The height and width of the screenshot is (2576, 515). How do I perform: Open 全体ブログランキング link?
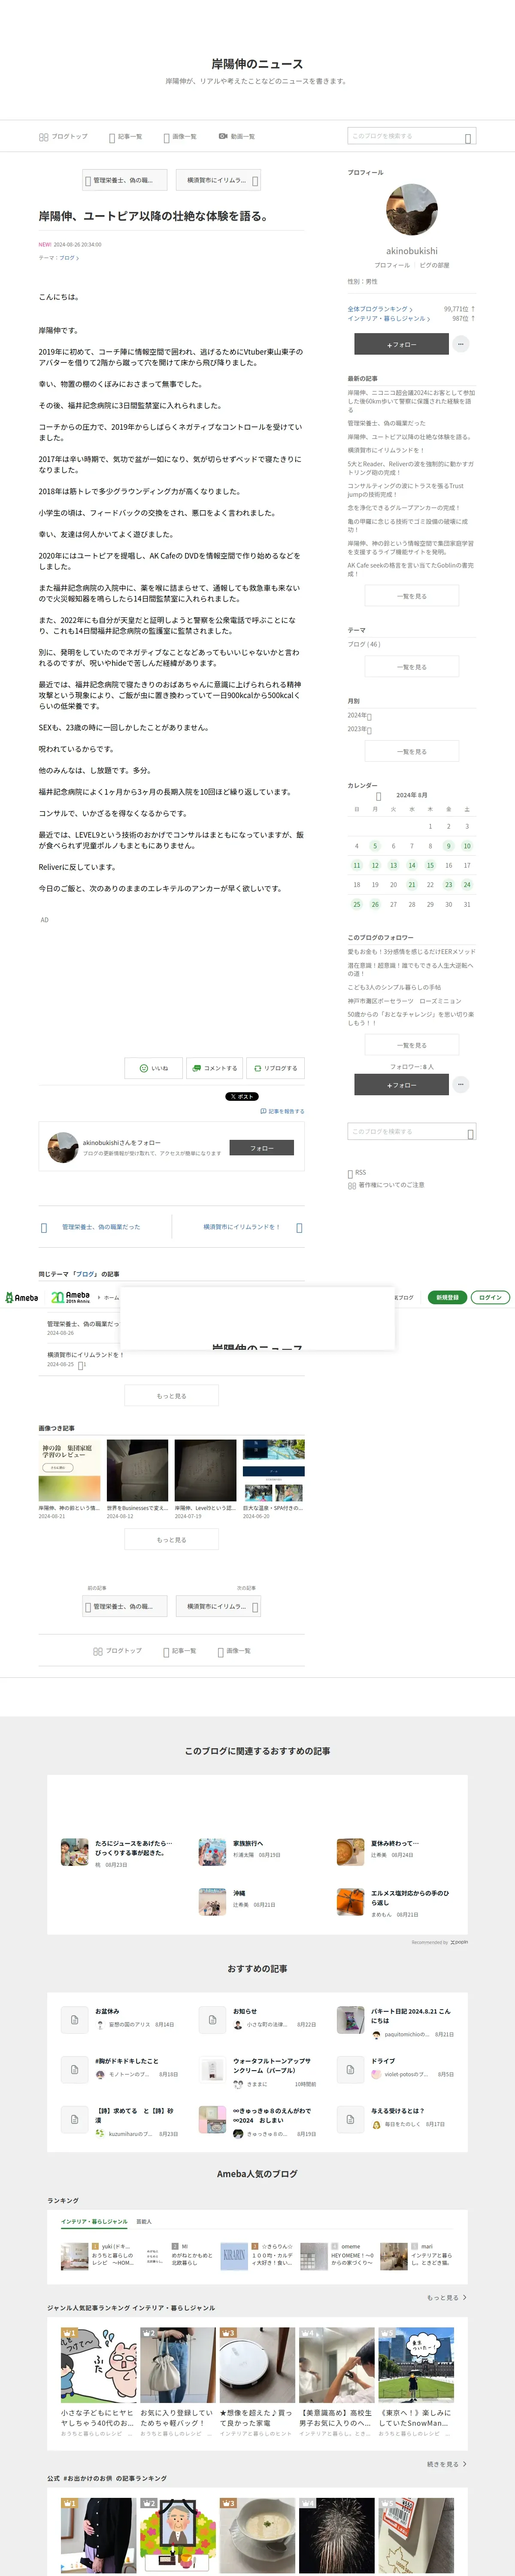[380, 309]
